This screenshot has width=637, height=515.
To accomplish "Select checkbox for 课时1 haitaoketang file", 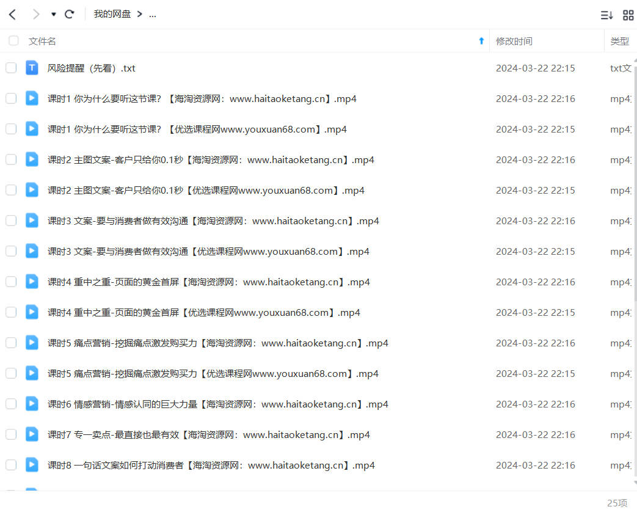I will (x=11, y=98).
